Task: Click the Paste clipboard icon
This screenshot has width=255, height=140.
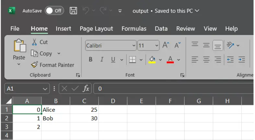Action: point(20,45)
